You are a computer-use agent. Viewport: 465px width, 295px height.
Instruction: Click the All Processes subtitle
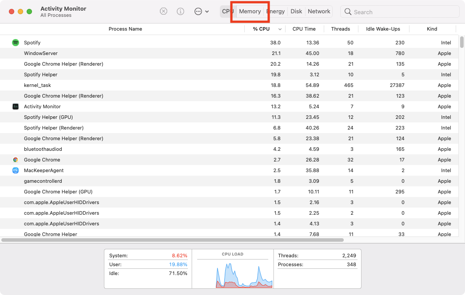[56, 16]
